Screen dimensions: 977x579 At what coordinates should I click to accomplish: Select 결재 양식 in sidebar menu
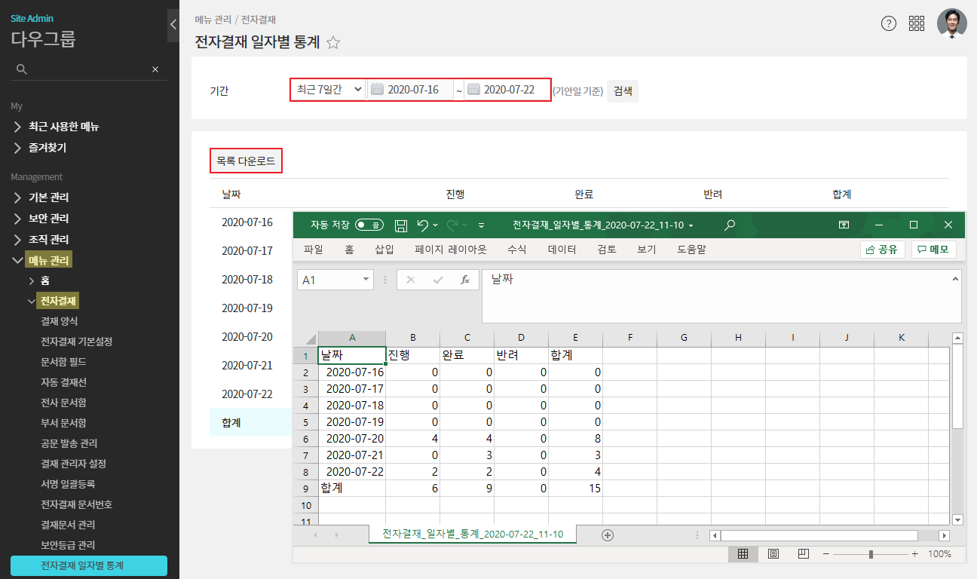tap(59, 321)
